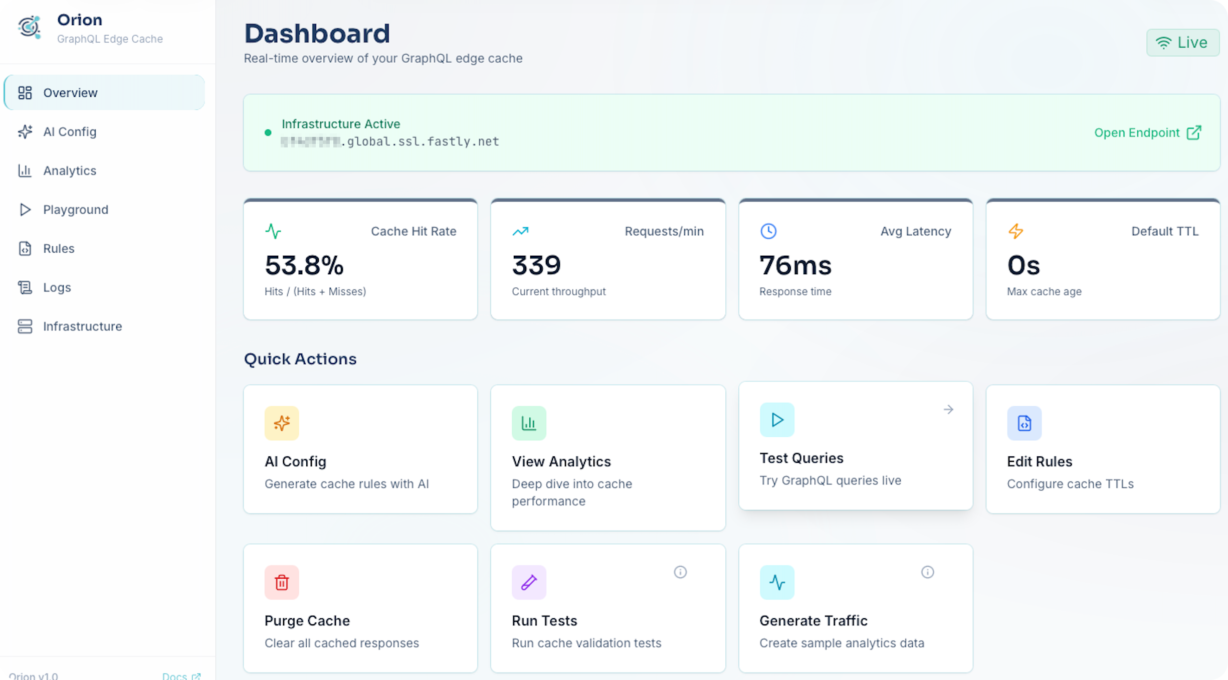Open the Playground sidebar label
1228x680 pixels.
point(76,210)
